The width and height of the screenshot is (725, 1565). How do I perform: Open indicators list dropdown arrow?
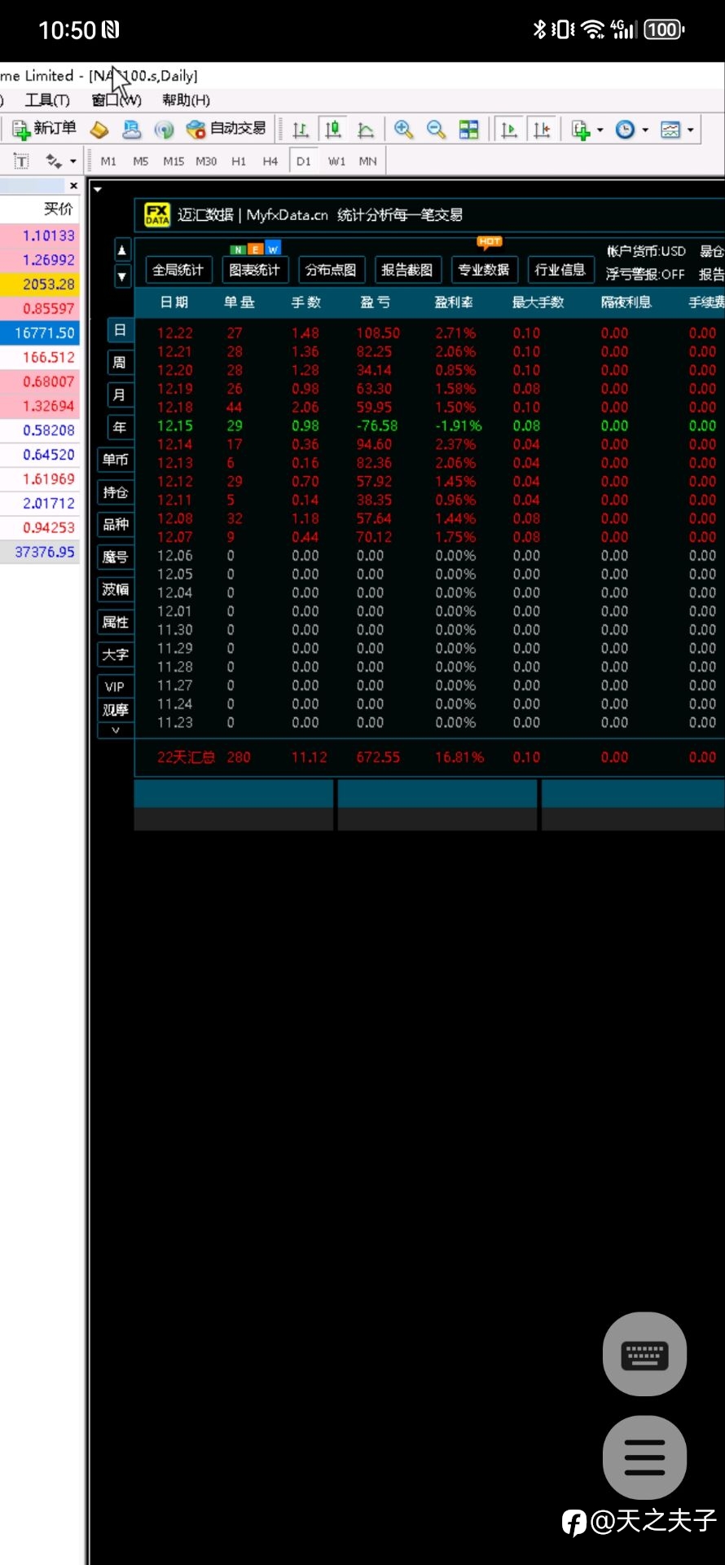click(x=600, y=130)
